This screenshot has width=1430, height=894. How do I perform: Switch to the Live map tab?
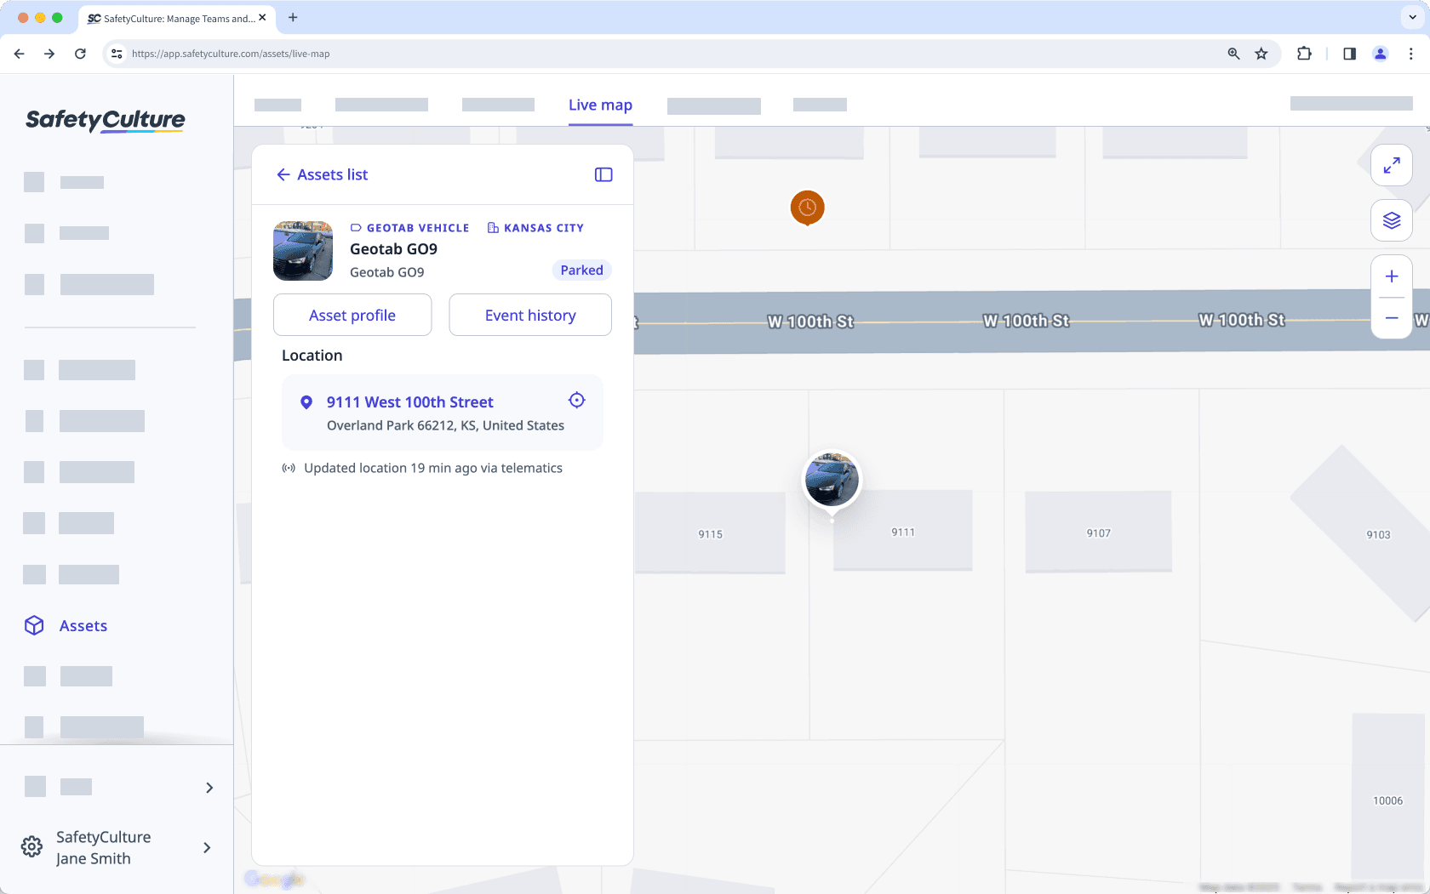point(600,105)
